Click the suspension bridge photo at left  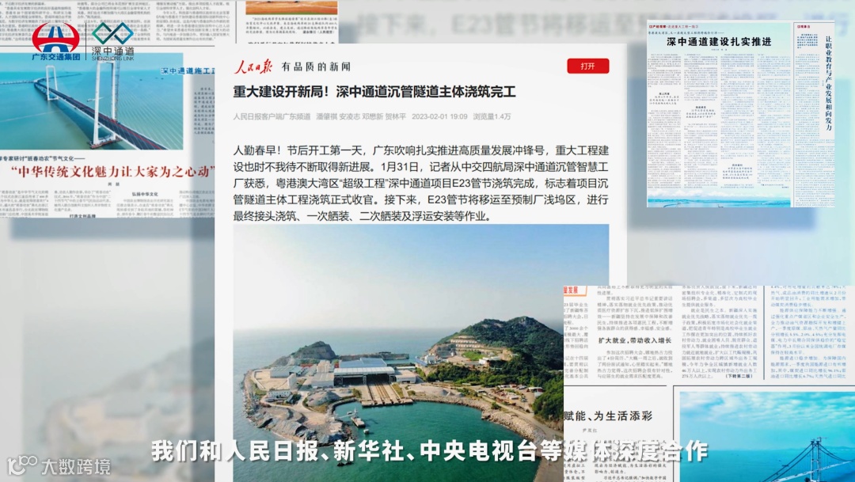pyautogui.click(x=92, y=101)
